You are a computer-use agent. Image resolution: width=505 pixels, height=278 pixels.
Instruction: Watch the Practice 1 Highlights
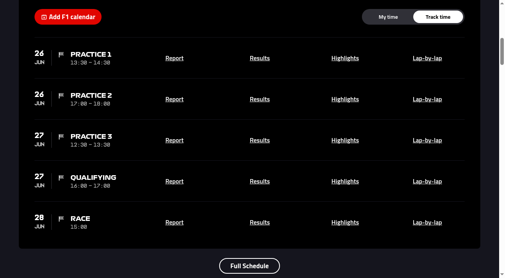tap(345, 58)
